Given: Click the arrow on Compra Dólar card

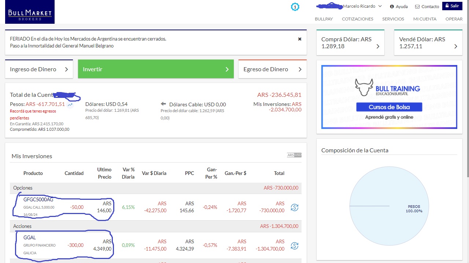Looking at the screenshot, I should [378, 46].
